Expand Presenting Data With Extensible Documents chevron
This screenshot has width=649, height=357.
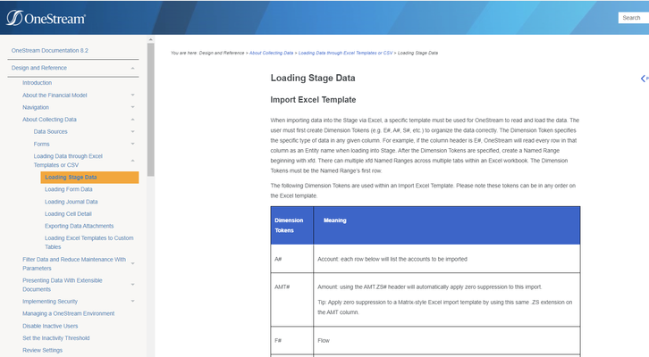click(132, 285)
